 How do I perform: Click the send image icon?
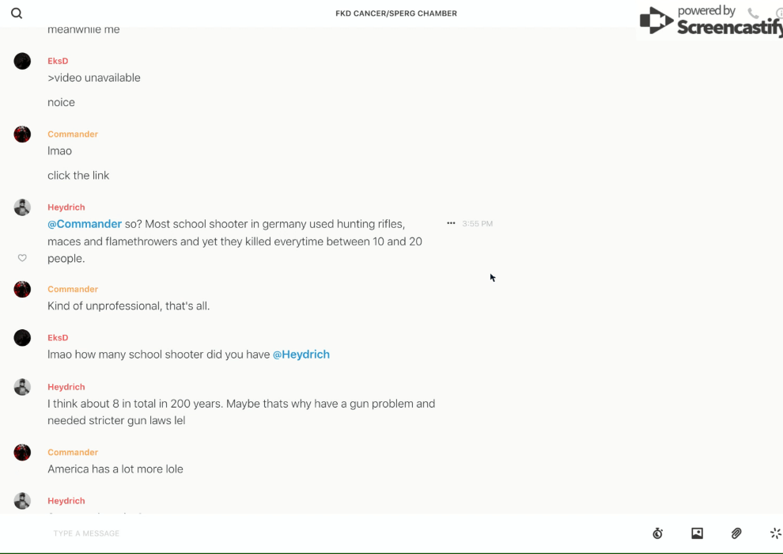point(697,533)
